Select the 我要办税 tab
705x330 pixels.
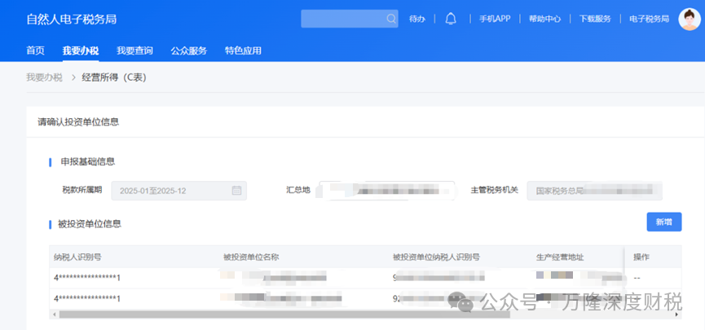[80, 51]
